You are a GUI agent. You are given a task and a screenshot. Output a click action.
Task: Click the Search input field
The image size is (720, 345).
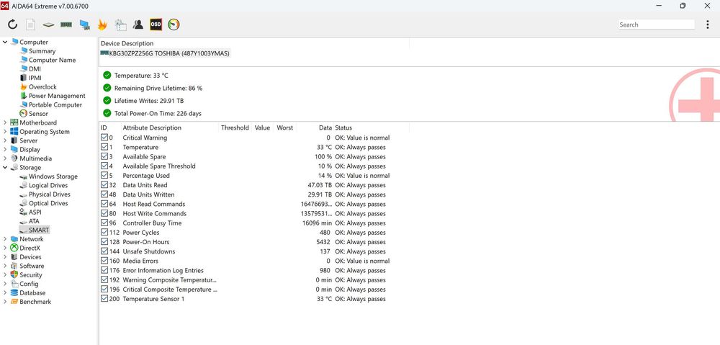655,24
